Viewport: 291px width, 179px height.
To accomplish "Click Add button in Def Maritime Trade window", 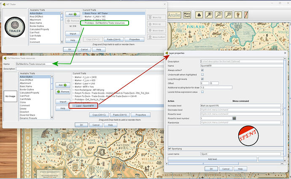I will [63, 85].
